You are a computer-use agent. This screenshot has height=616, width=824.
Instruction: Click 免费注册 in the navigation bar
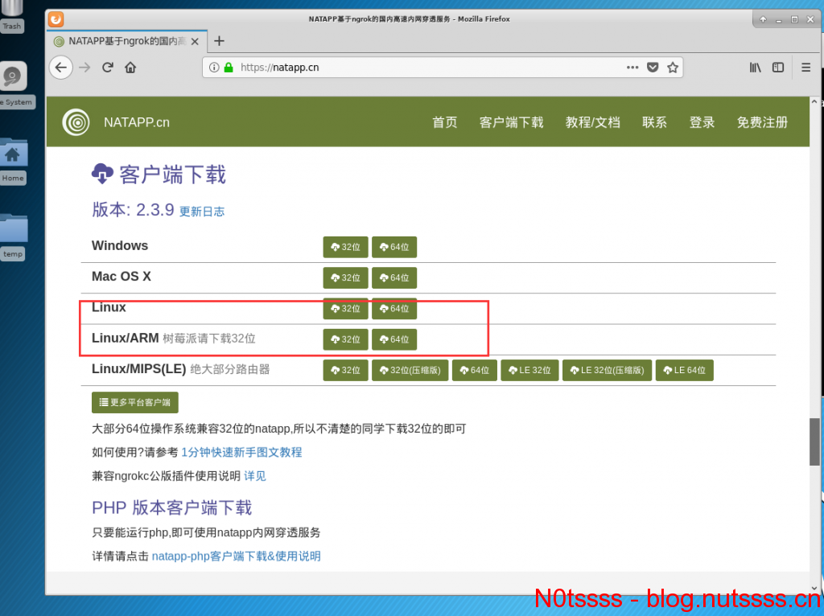762,122
